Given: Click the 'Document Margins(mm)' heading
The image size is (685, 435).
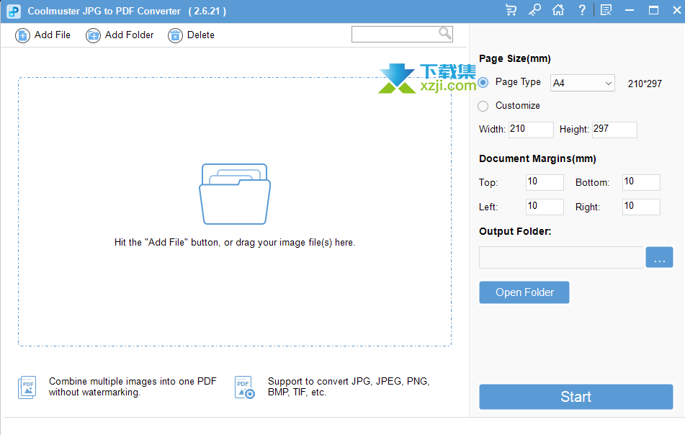Looking at the screenshot, I should 537,158.
